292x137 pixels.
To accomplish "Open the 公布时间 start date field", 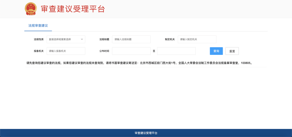I will [131, 51].
